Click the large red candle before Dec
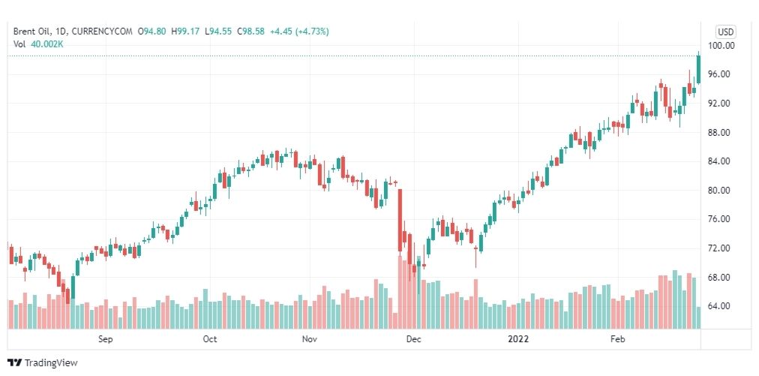This screenshot has height=376, width=759. coord(400,220)
